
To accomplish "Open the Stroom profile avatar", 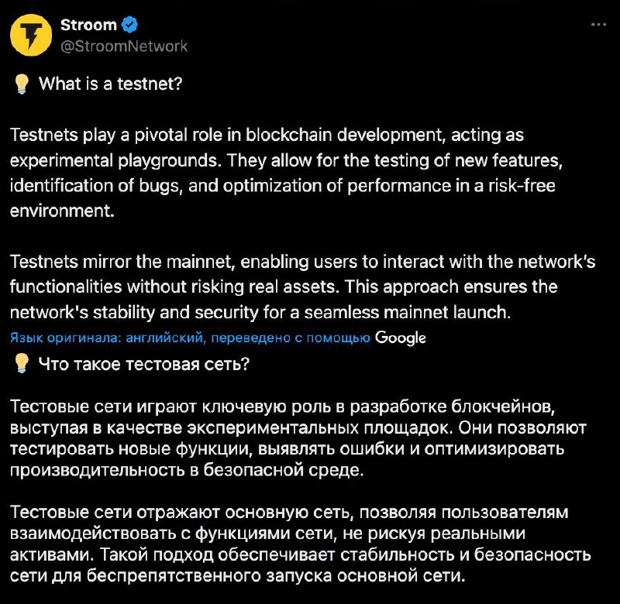I will (31, 35).
